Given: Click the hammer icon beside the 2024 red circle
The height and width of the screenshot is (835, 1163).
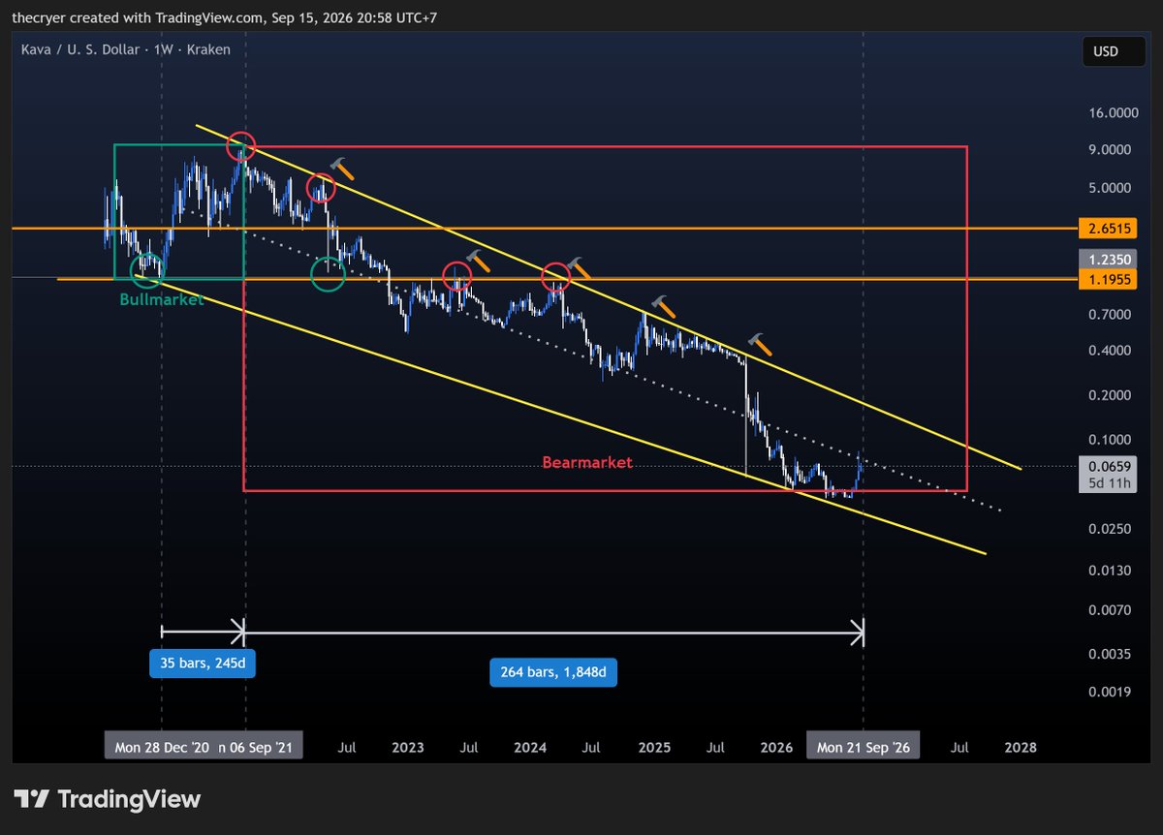Looking at the screenshot, I should tap(579, 267).
